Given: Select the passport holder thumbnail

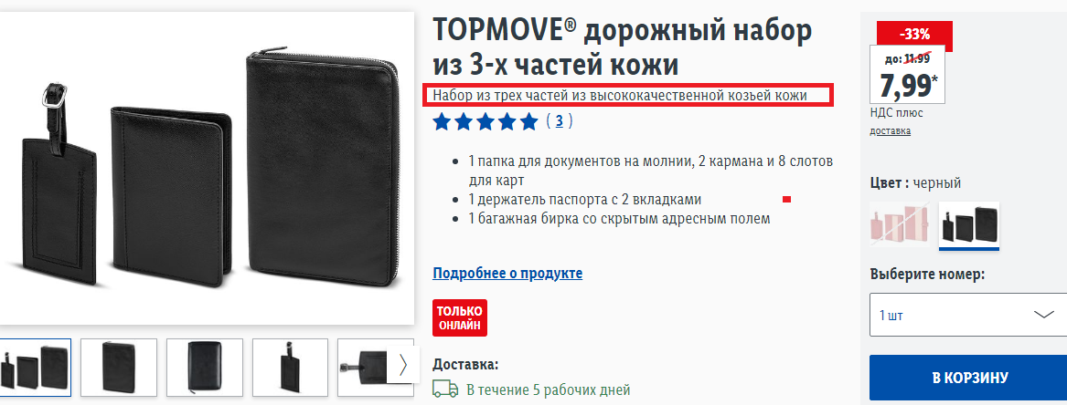Looking at the screenshot, I should pyautogui.click(x=119, y=366).
